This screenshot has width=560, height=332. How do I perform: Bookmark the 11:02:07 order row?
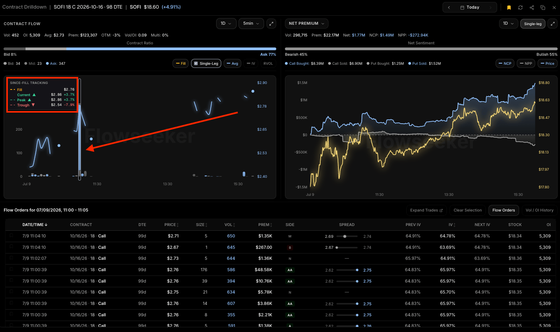(11, 258)
